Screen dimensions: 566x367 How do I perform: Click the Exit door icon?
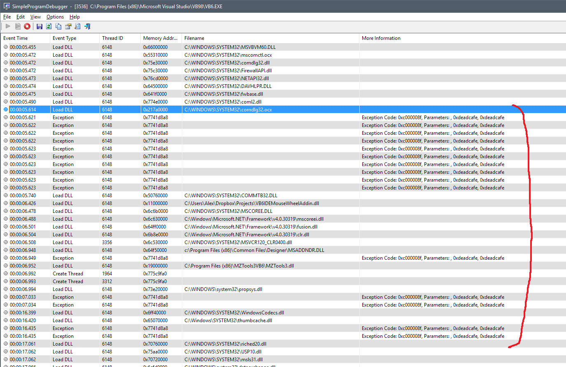87,26
